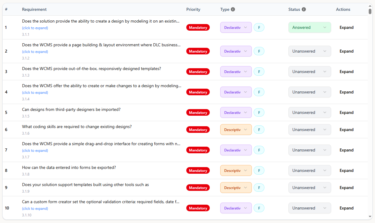The width and height of the screenshot is (375, 223).
Task: Click the Requirement column header
Action: (x=34, y=9)
